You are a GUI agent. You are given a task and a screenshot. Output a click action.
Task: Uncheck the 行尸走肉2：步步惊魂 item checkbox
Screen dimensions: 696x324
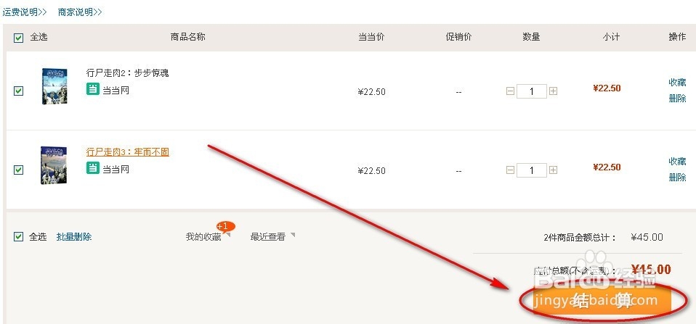pyautogui.click(x=18, y=91)
